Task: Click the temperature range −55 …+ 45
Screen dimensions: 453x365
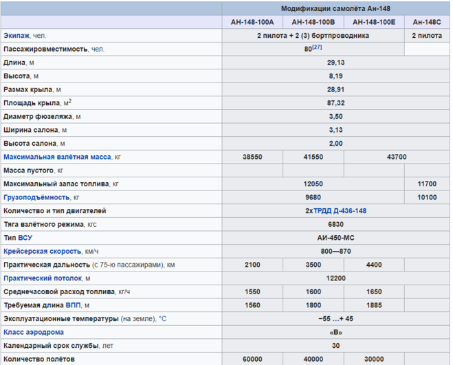Action: [x=335, y=319]
